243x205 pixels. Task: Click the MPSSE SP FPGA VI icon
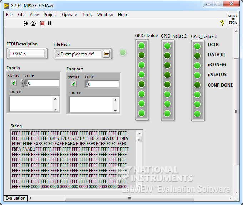233,19
